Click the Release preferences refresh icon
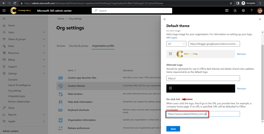 (x=60, y=128)
